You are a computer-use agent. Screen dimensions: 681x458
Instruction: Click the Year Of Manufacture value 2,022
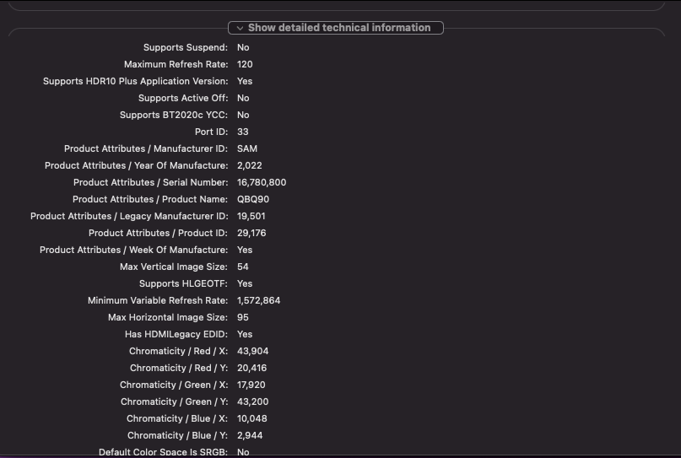point(250,165)
